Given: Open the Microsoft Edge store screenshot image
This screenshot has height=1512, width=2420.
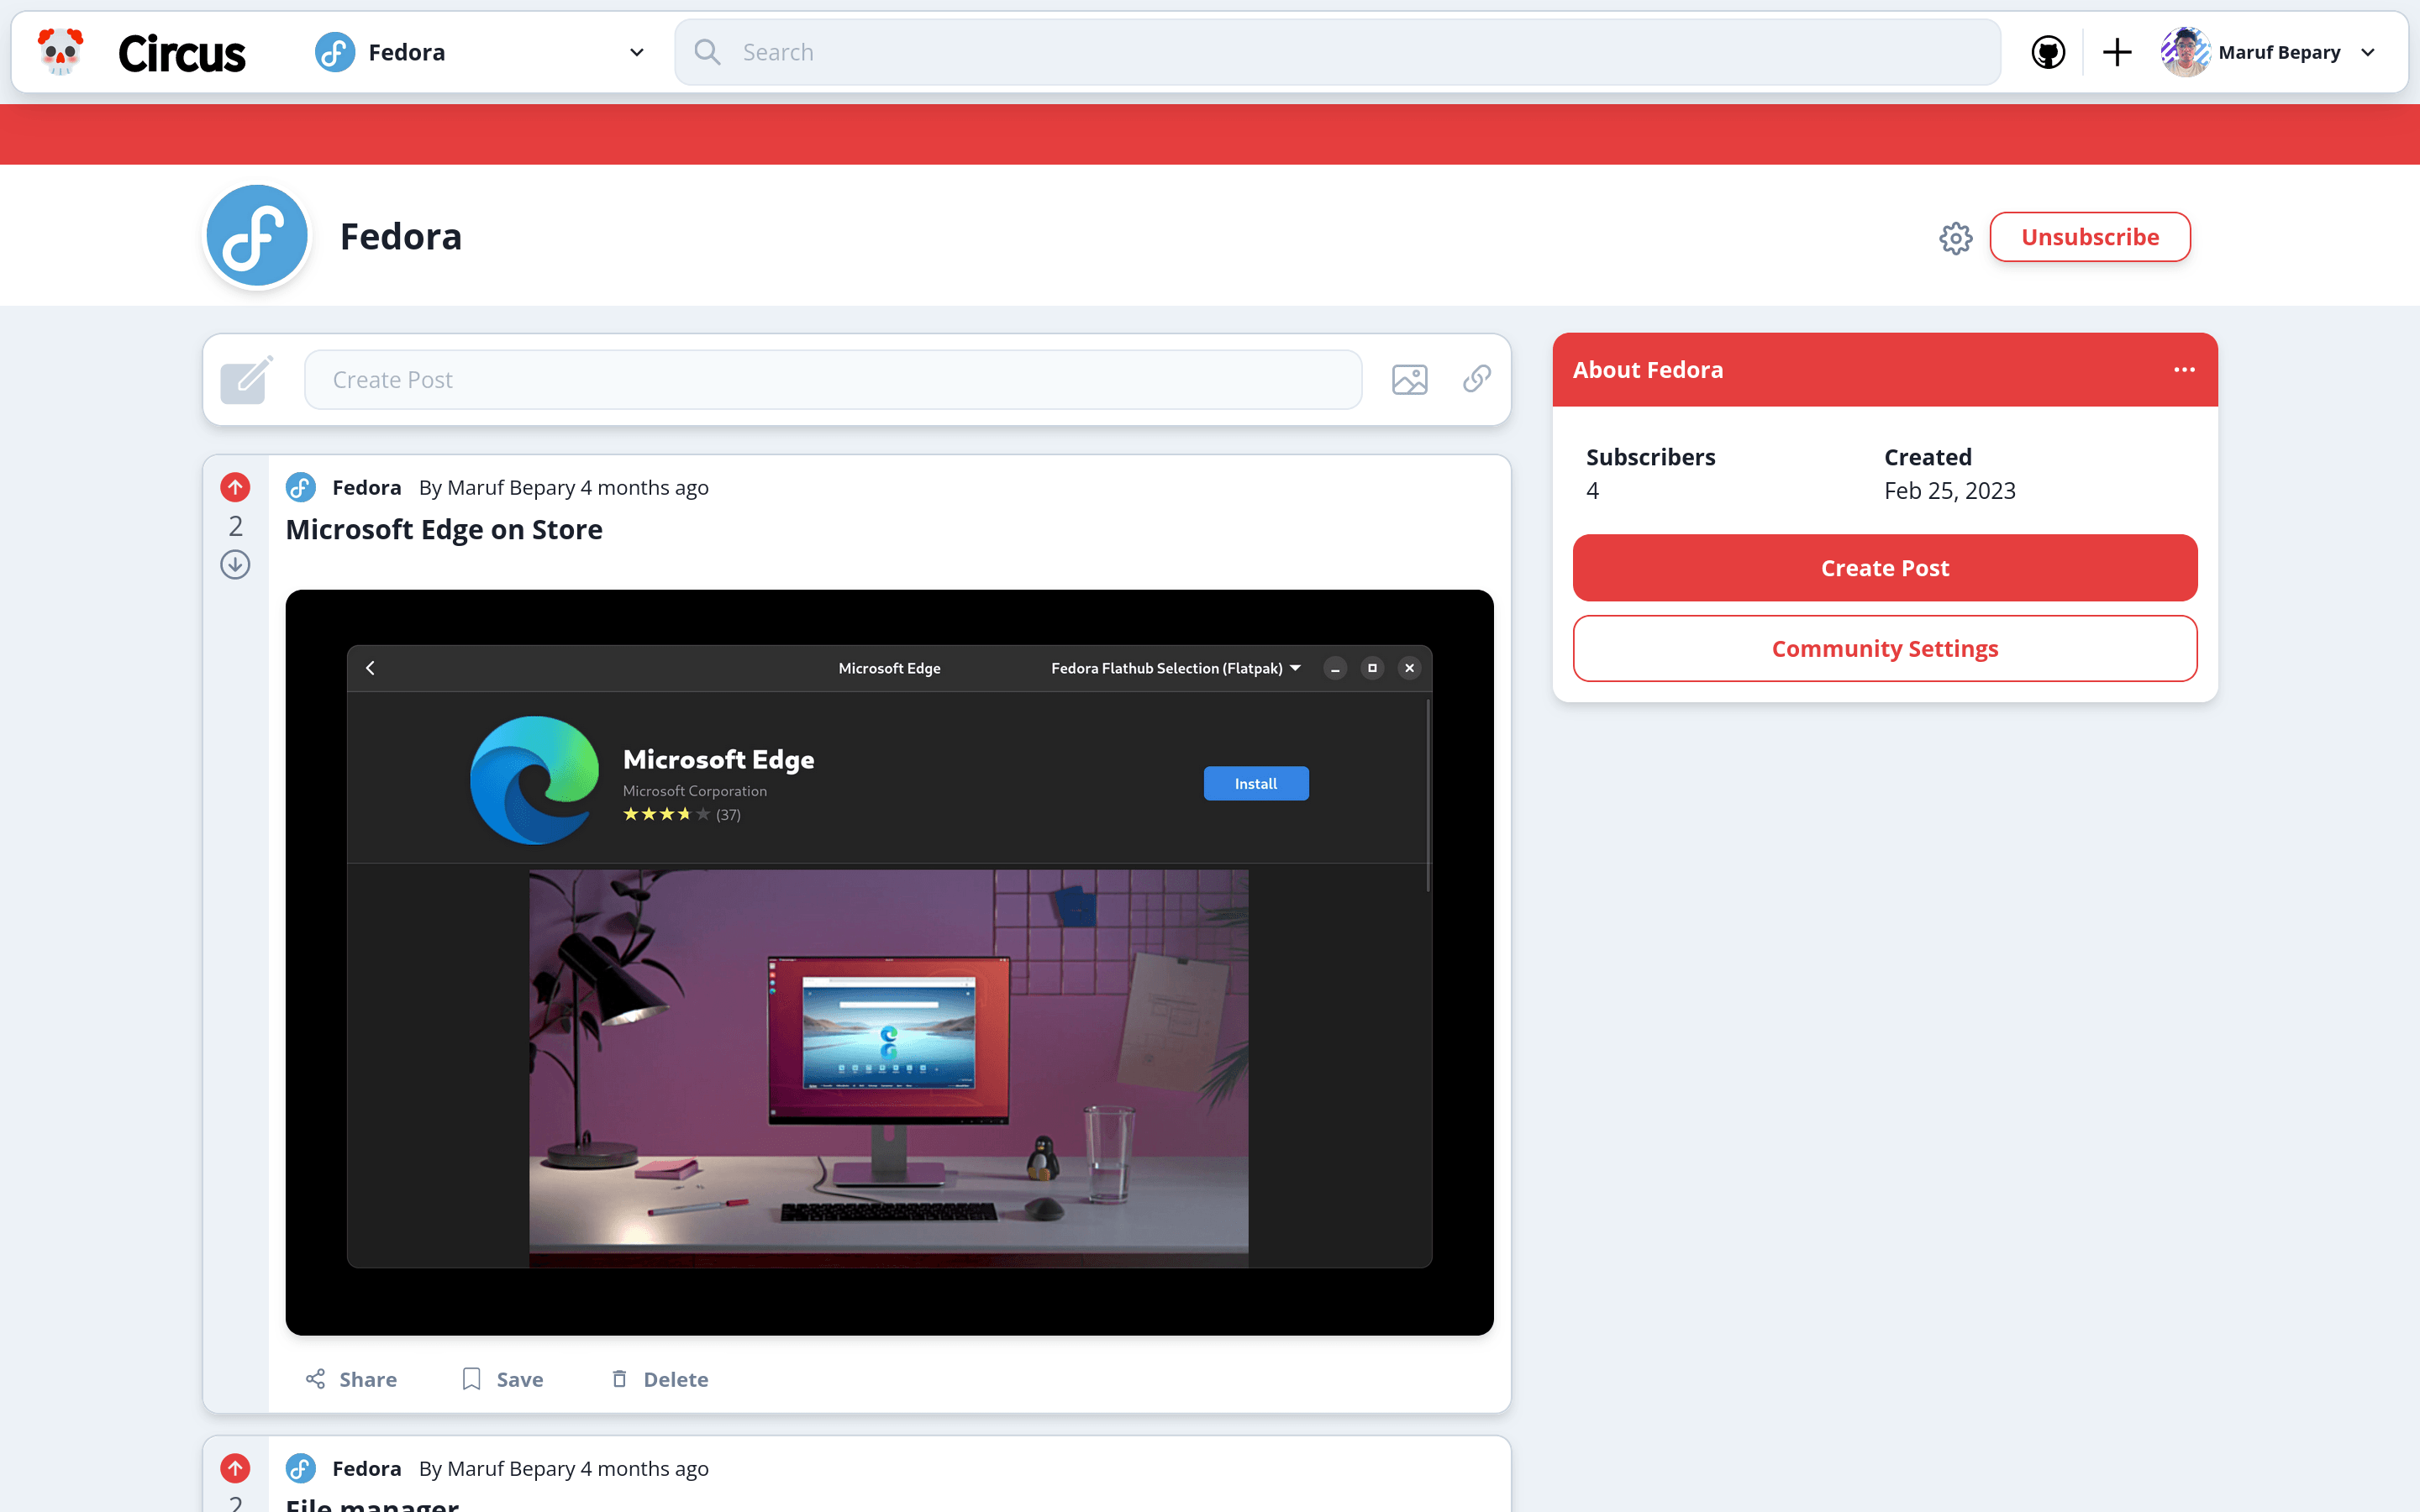Looking at the screenshot, I should 889,962.
